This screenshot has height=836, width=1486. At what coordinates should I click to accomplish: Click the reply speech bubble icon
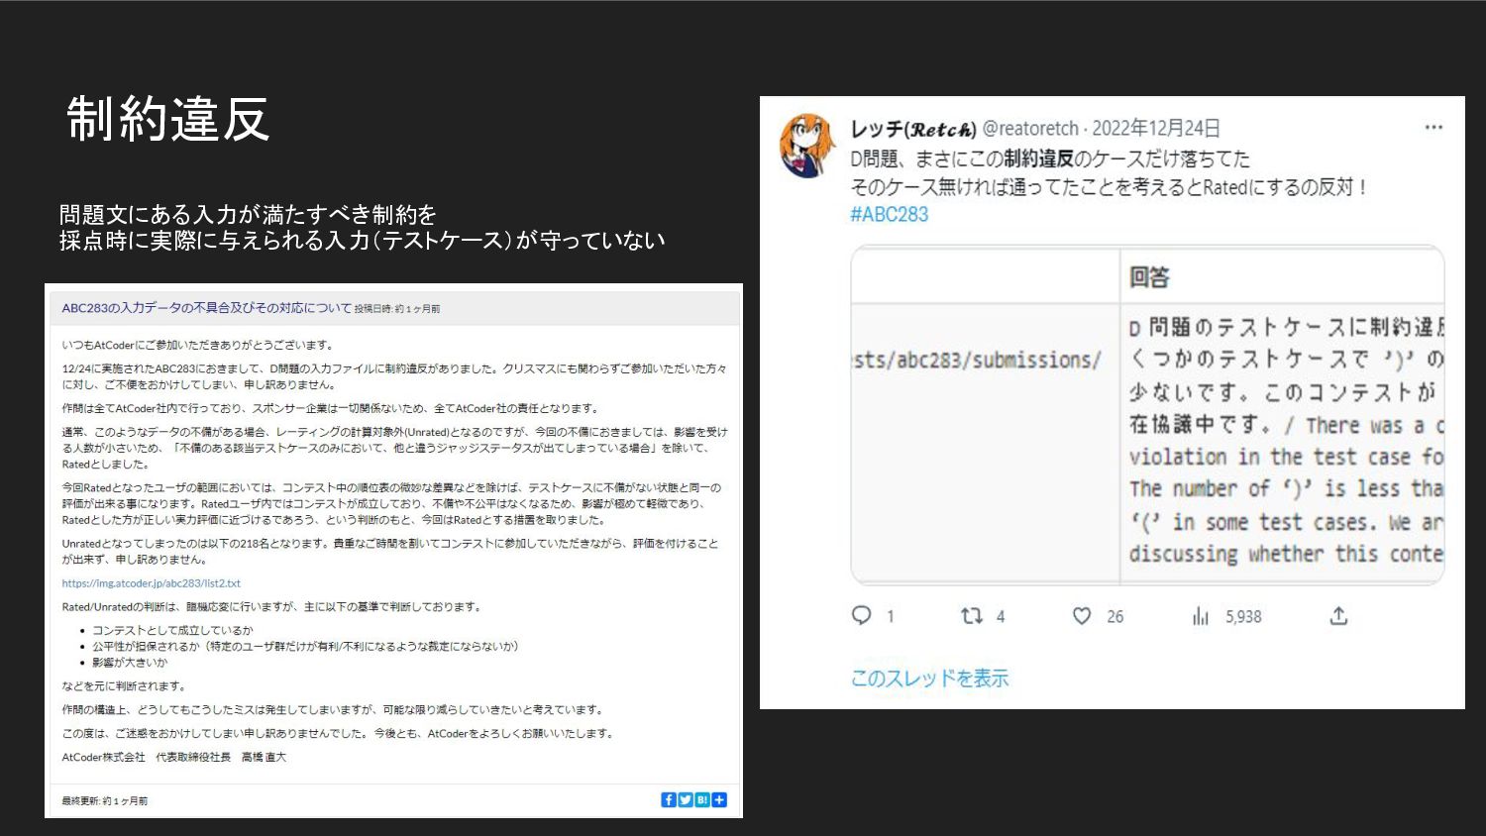click(x=862, y=616)
